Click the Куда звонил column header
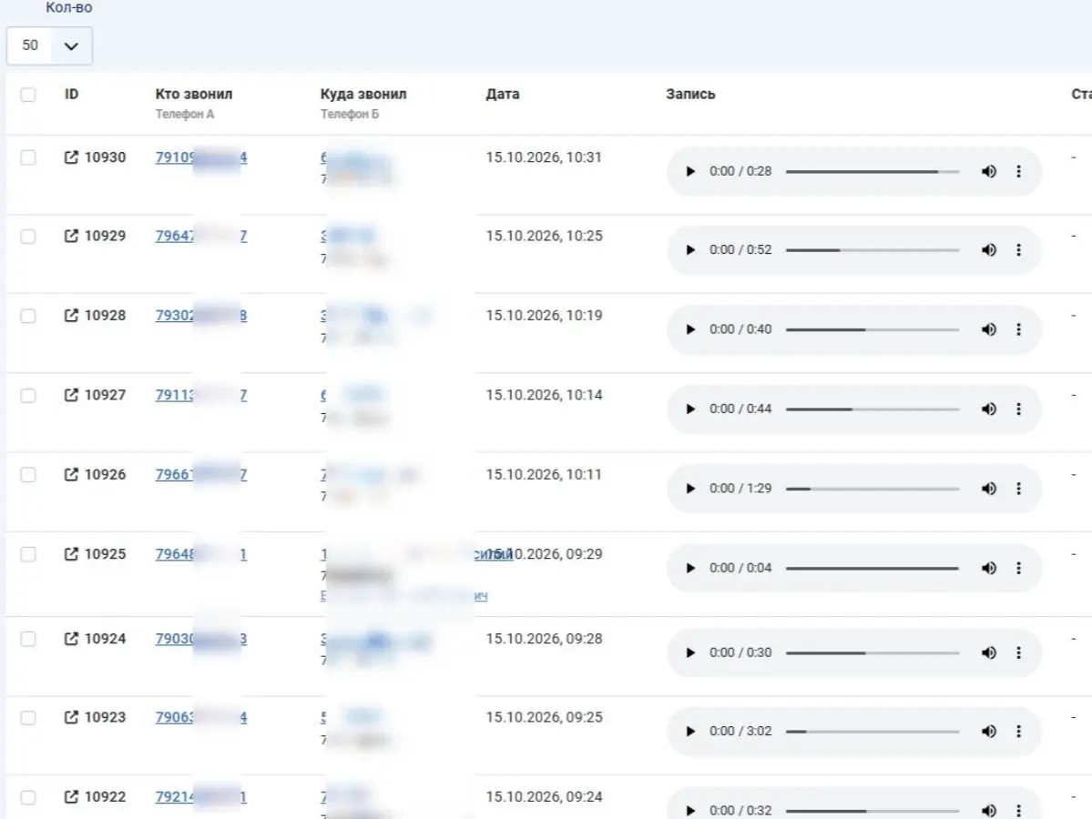Image resolution: width=1092 pixels, height=819 pixels. tap(362, 94)
